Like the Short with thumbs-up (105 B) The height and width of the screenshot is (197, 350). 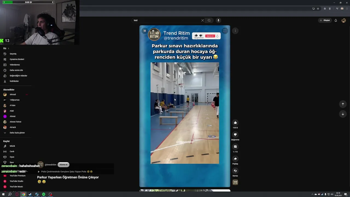click(235, 123)
